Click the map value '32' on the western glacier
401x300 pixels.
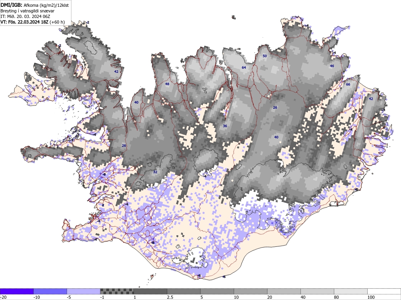(x=155, y=172)
